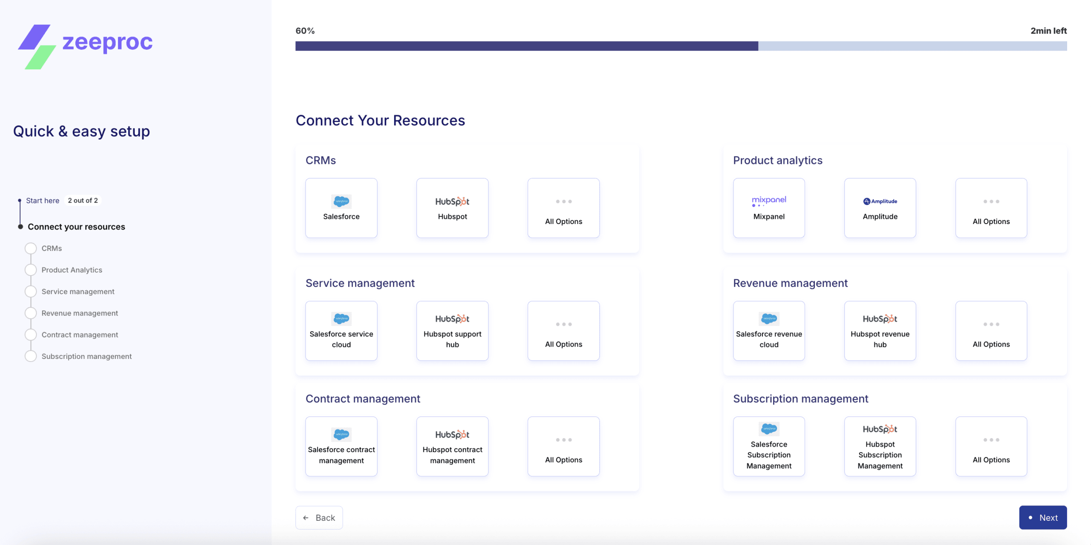Select the Salesforce revenue cloud icon

click(x=768, y=330)
